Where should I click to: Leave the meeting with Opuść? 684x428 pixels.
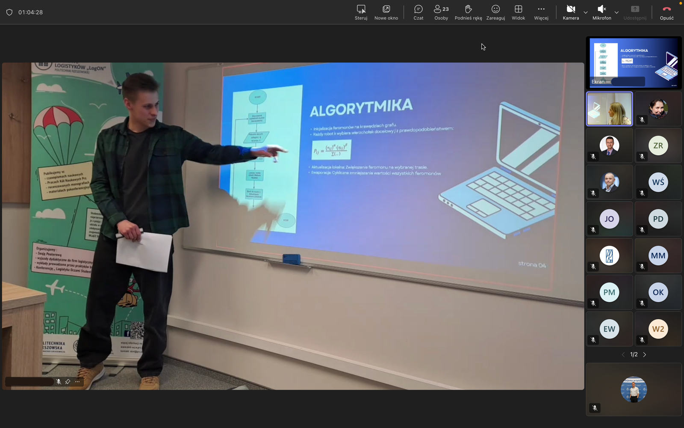(x=666, y=12)
